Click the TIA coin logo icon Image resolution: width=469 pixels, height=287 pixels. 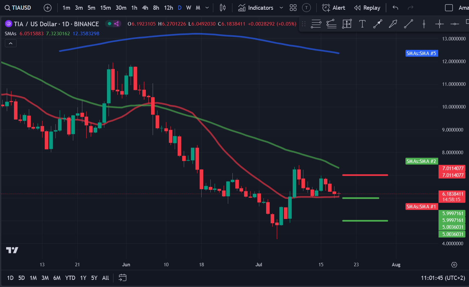pos(8,24)
